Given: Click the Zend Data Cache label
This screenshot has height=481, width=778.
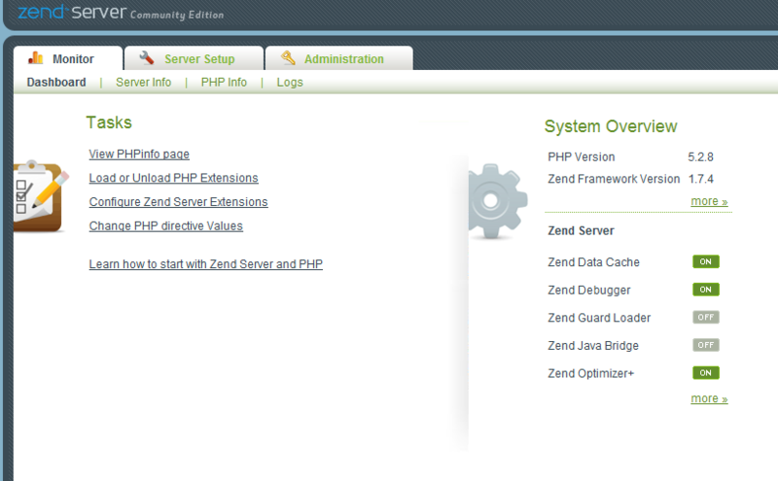Looking at the screenshot, I should coord(593,261).
